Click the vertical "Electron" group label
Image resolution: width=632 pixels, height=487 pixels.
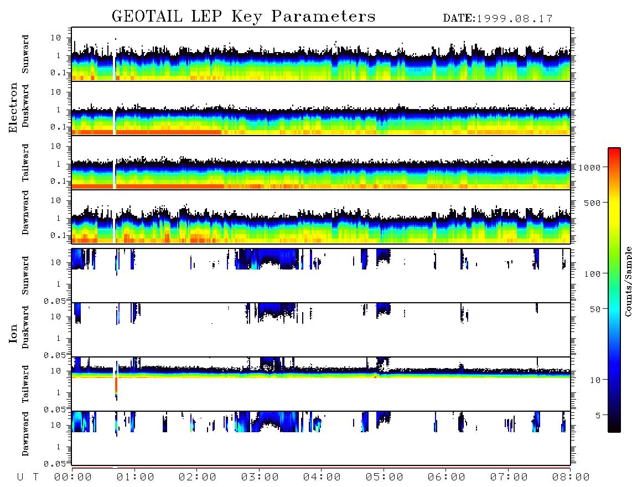pyautogui.click(x=13, y=107)
